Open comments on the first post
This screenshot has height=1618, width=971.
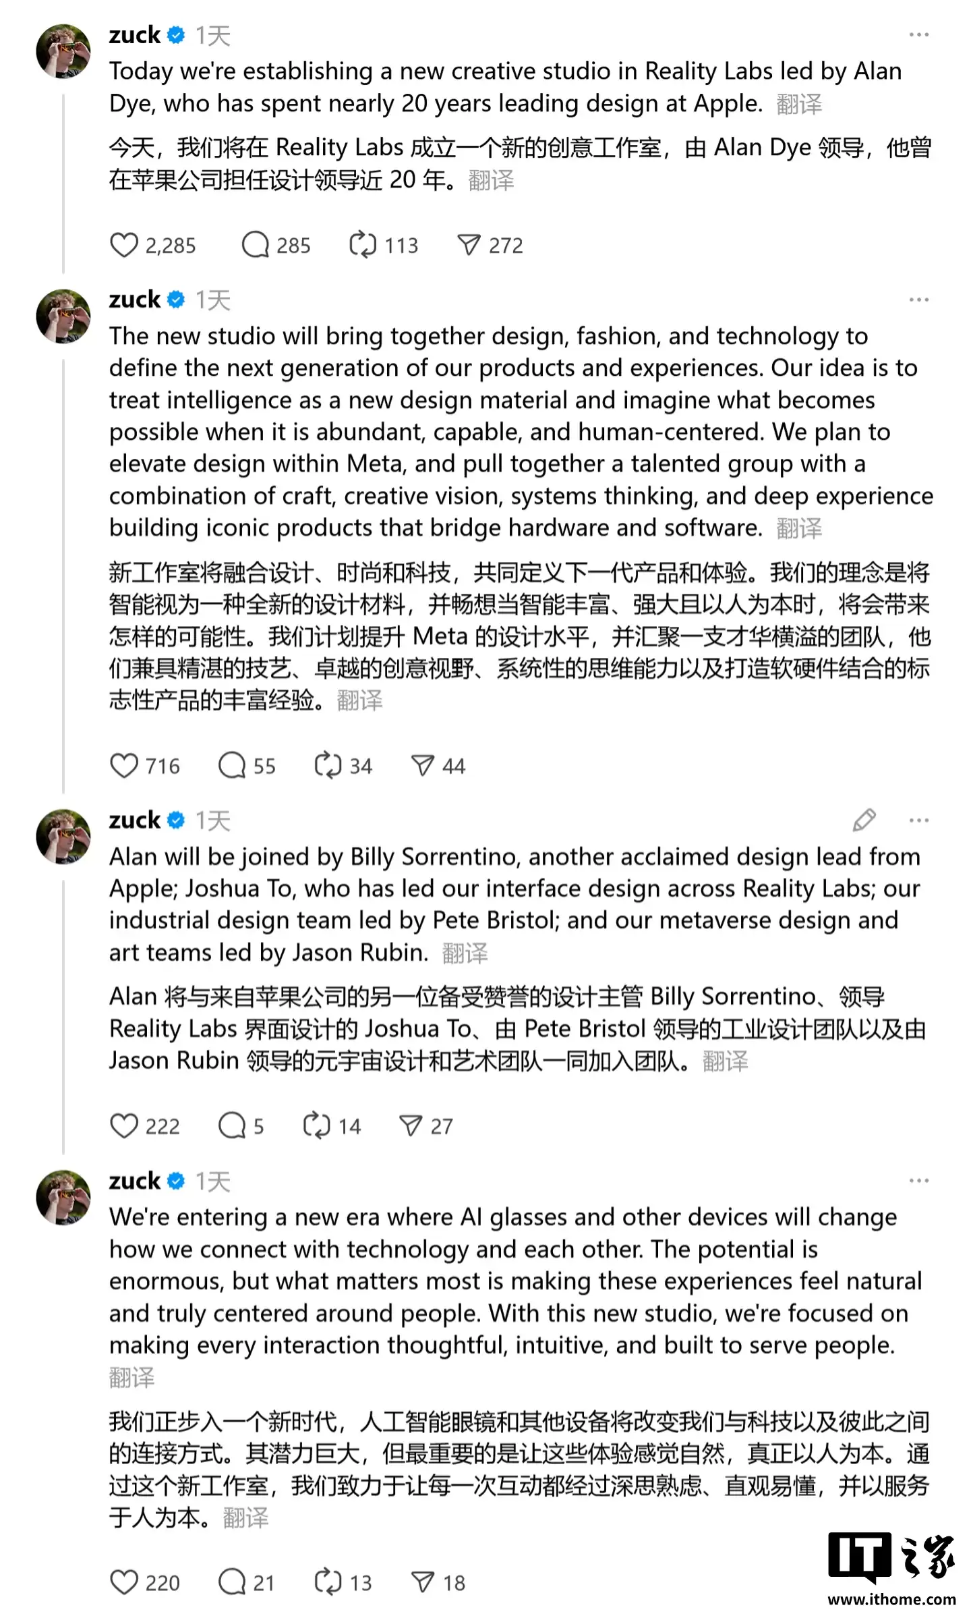[256, 245]
